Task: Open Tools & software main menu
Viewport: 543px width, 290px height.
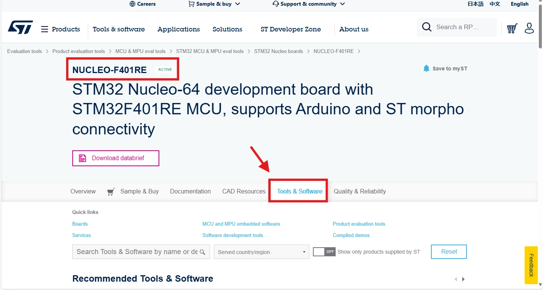Action: pyautogui.click(x=119, y=29)
